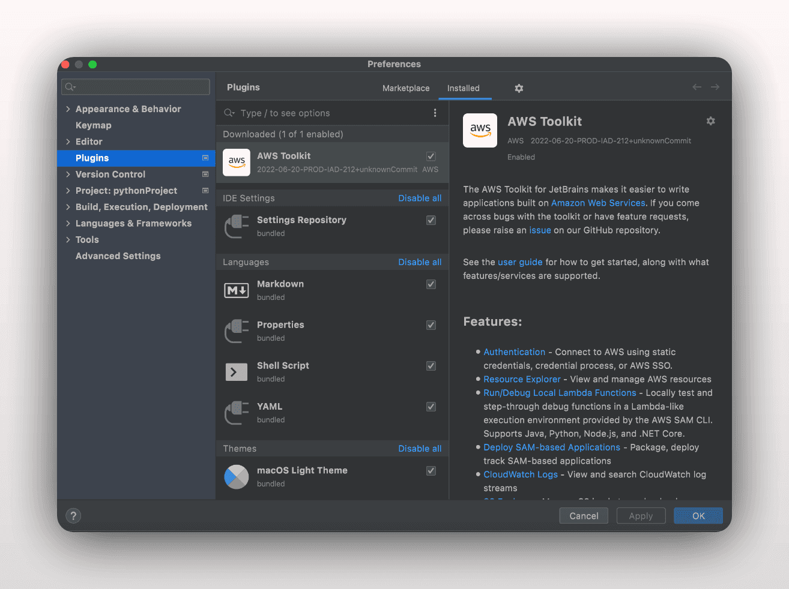Click the plugins settings gear beside Installed tab

coord(519,88)
